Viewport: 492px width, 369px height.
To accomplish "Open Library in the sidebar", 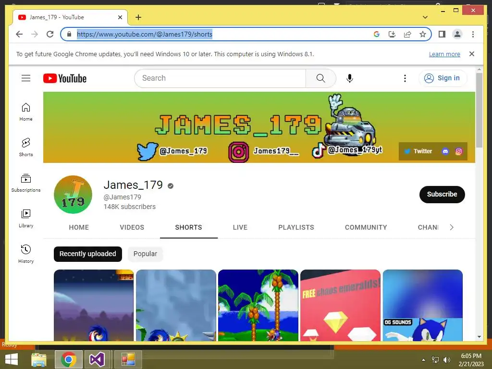I will [26, 219].
